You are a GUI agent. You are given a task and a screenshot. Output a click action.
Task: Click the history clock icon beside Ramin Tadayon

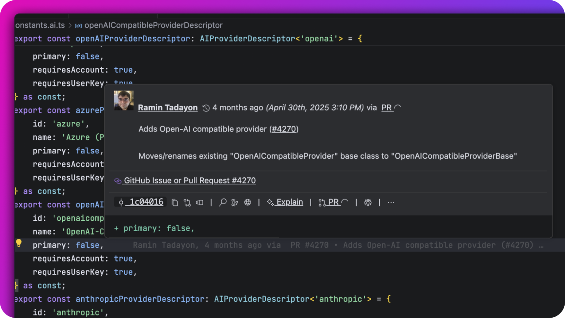tap(206, 107)
